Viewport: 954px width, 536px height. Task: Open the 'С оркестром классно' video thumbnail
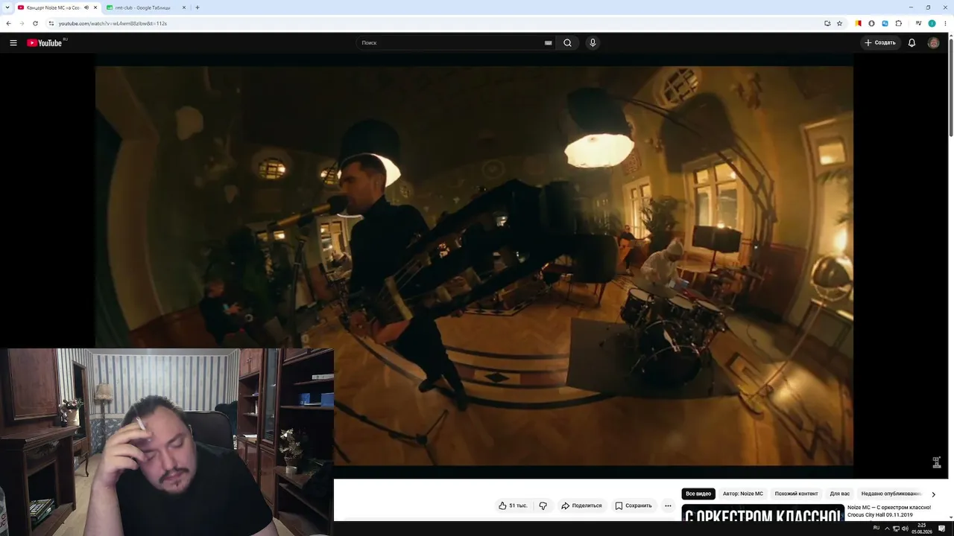(x=762, y=513)
